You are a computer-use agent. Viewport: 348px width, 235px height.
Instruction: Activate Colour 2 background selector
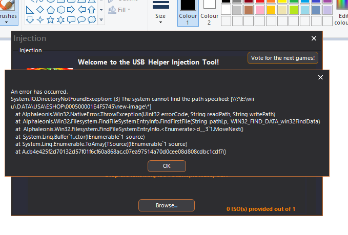pos(209,13)
